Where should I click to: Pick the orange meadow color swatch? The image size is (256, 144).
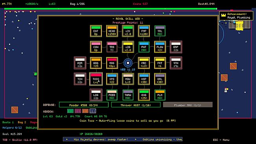pos(85,111)
